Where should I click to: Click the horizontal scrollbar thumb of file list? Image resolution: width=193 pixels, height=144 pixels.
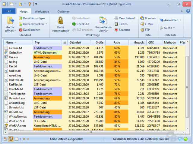(x=91, y=132)
